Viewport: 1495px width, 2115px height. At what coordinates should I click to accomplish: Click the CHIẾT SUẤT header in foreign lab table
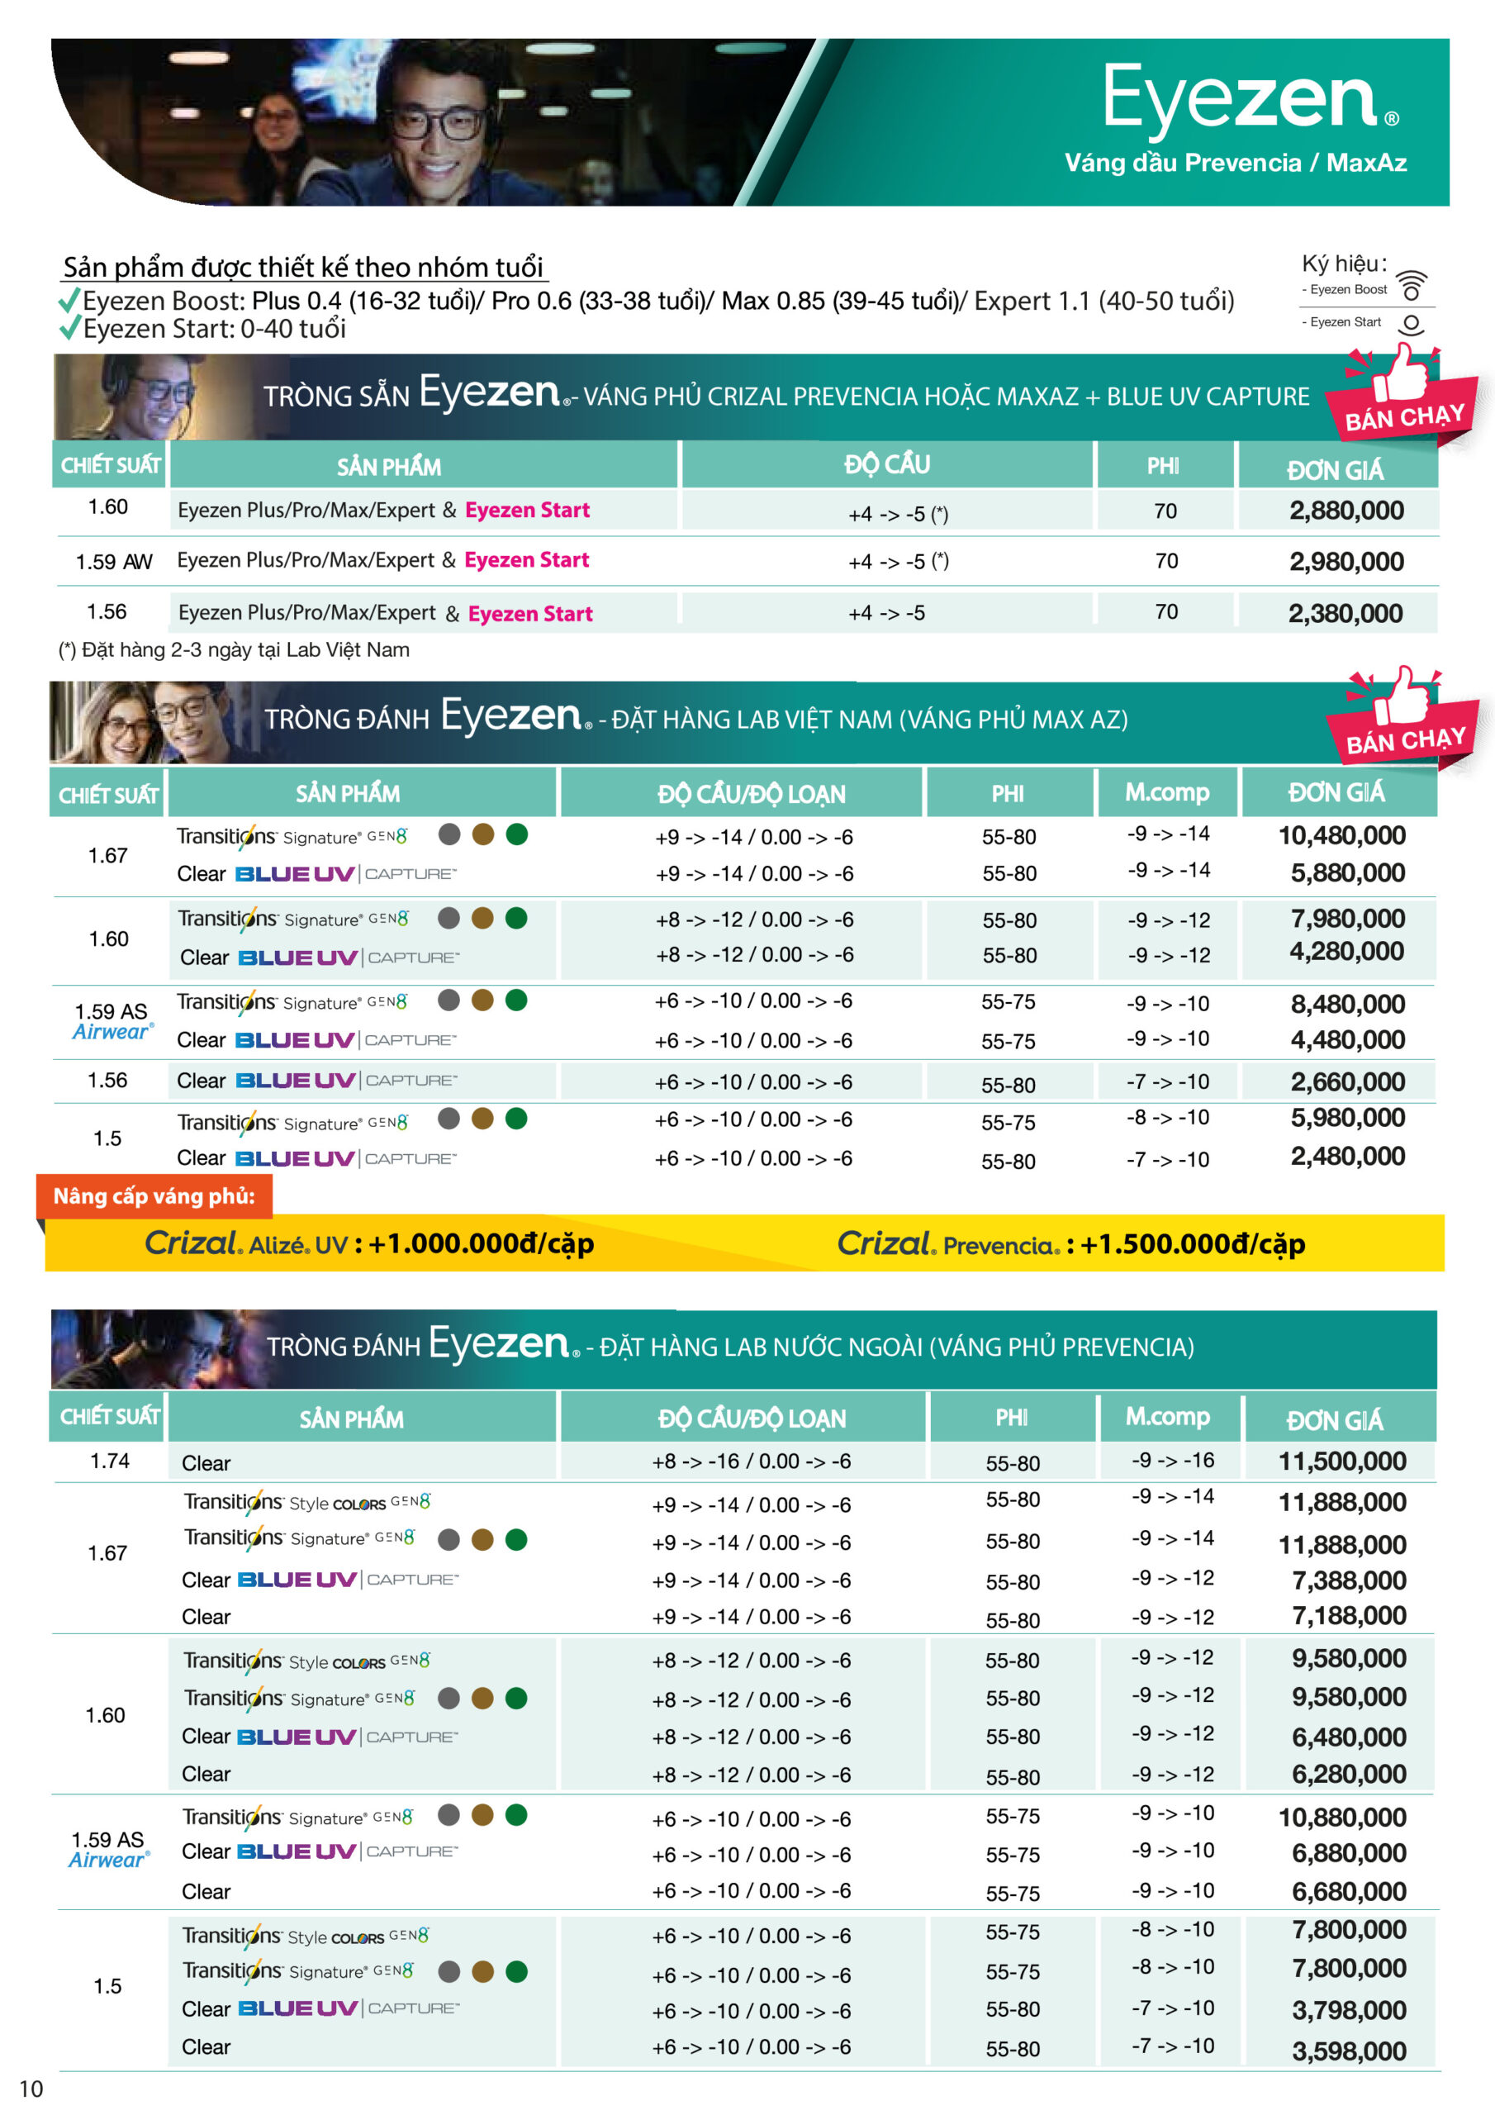[110, 1417]
